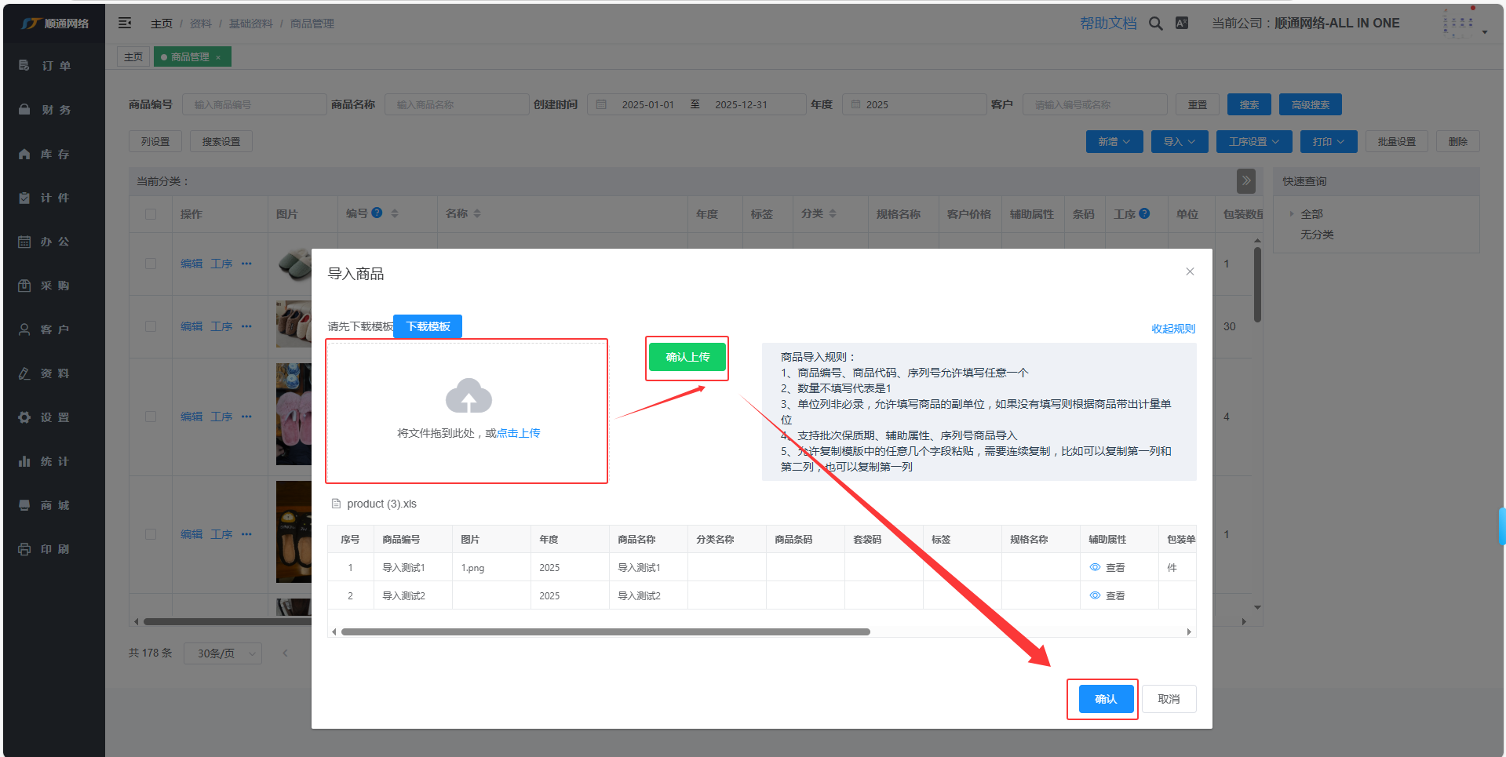
Task: Open the 财务 finance sidebar icon
Action: pos(24,110)
